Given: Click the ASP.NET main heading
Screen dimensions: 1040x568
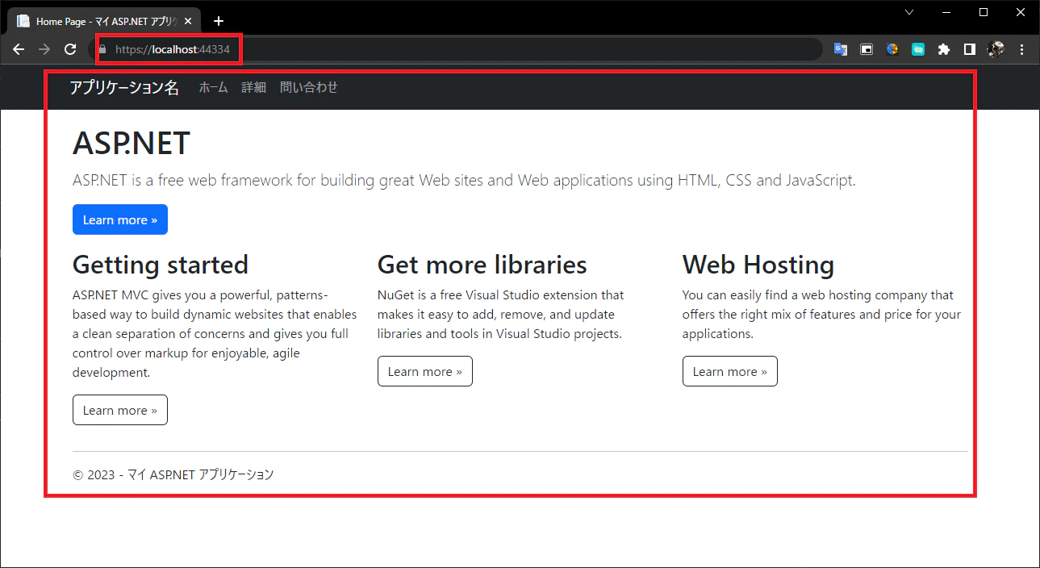Looking at the screenshot, I should (132, 144).
